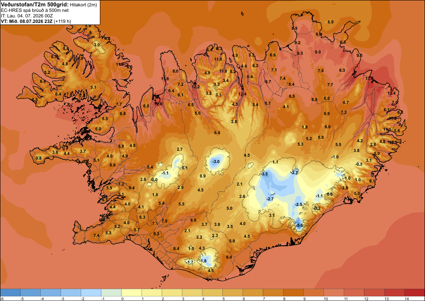Select the 12.6 temperature label
The image size is (425, 301).
(158, 104)
